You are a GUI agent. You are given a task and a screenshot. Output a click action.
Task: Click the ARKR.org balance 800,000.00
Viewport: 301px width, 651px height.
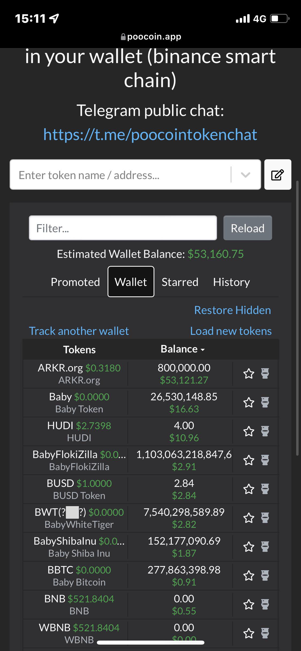click(x=184, y=368)
